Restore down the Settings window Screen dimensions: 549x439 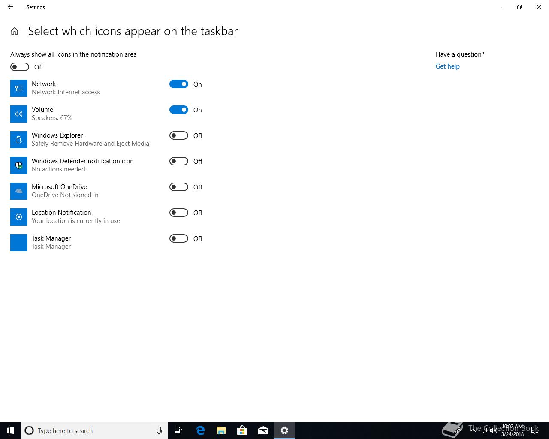click(x=519, y=7)
